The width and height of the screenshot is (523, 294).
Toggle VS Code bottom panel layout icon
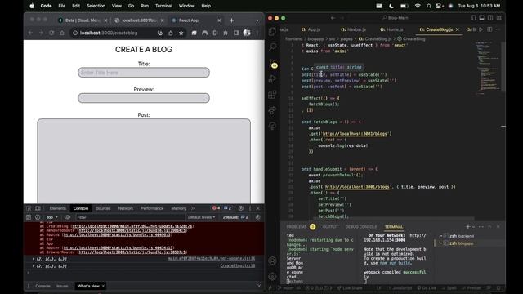coord(481,18)
